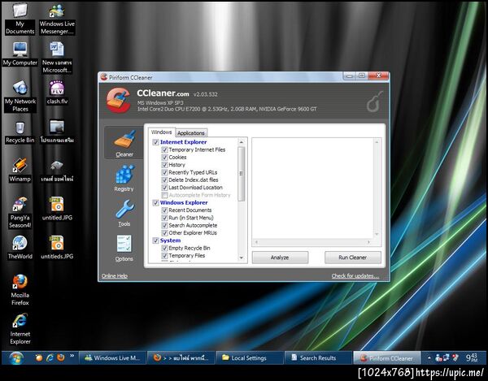Image resolution: width=488 pixels, height=381 pixels.
Task: Open the Options section in CCleaner sidebar
Action: [x=124, y=248]
